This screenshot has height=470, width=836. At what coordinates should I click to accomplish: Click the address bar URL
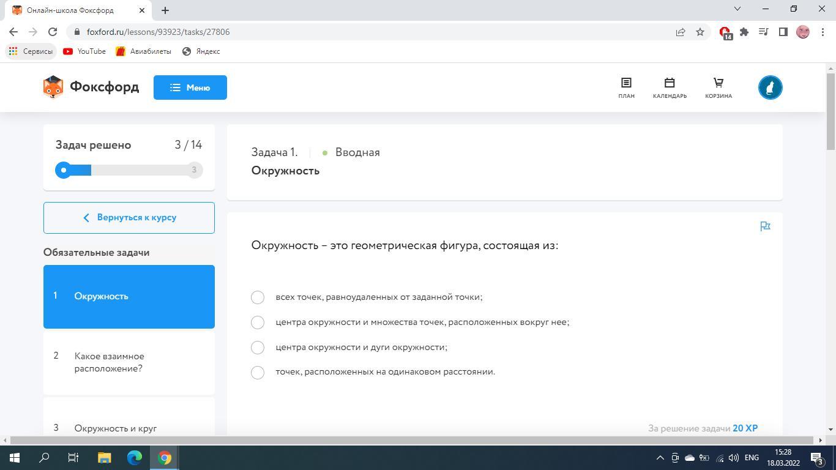pyautogui.click(x=158, y=32)
